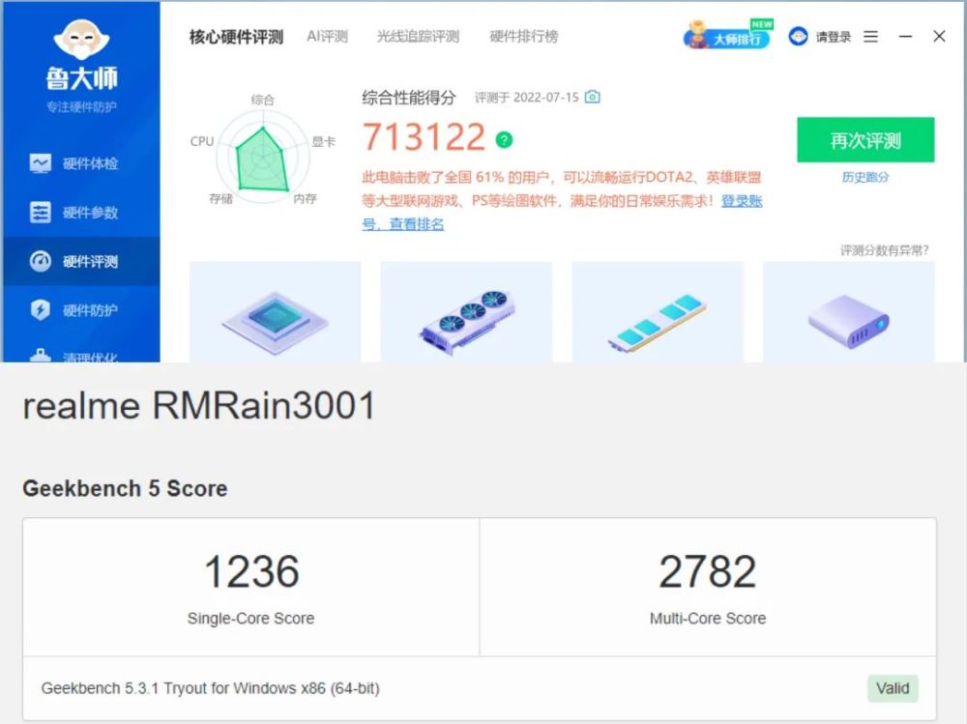This screenshot has width=967, height=724.
Task: Click the screenshot camera icon
Action: pos(593,97)
